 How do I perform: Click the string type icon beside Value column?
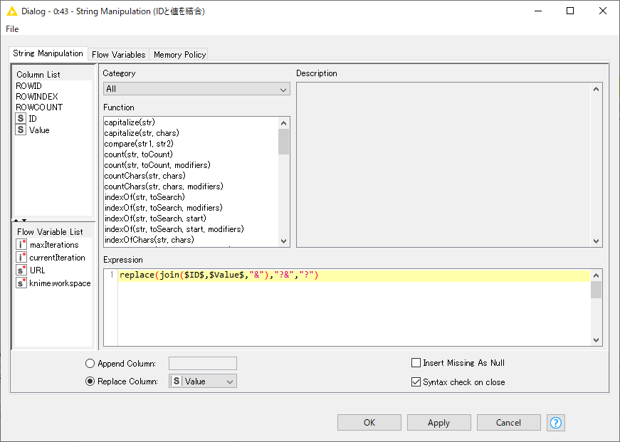pyautogui.click(x=21, y=130)
